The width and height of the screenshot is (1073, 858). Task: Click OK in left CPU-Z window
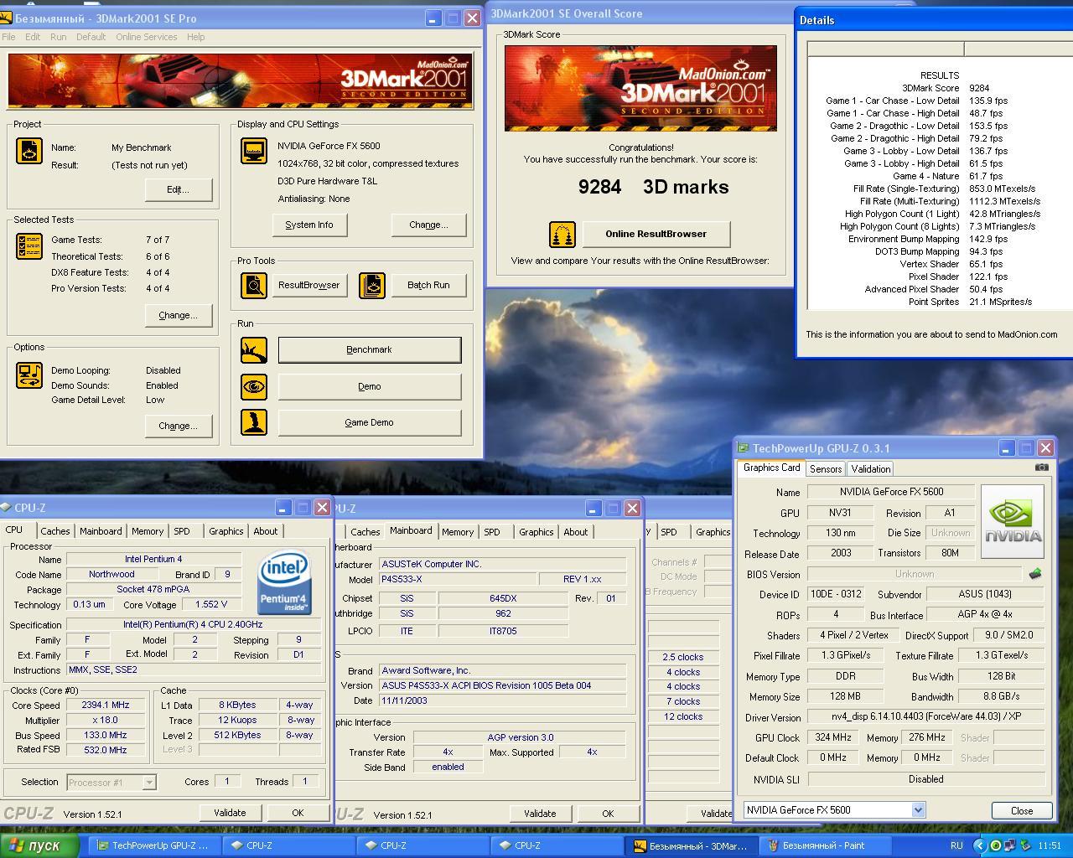click(298, 813)
